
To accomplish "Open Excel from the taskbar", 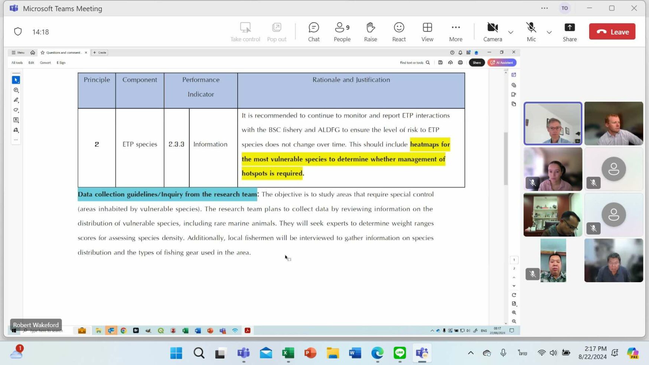I will point(288,353).
